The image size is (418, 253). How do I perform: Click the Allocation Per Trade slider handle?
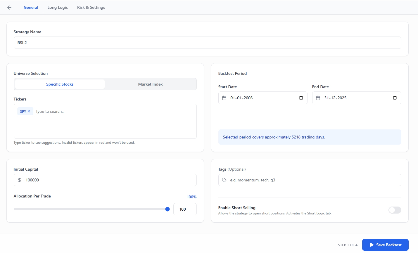tap(167, 209)
